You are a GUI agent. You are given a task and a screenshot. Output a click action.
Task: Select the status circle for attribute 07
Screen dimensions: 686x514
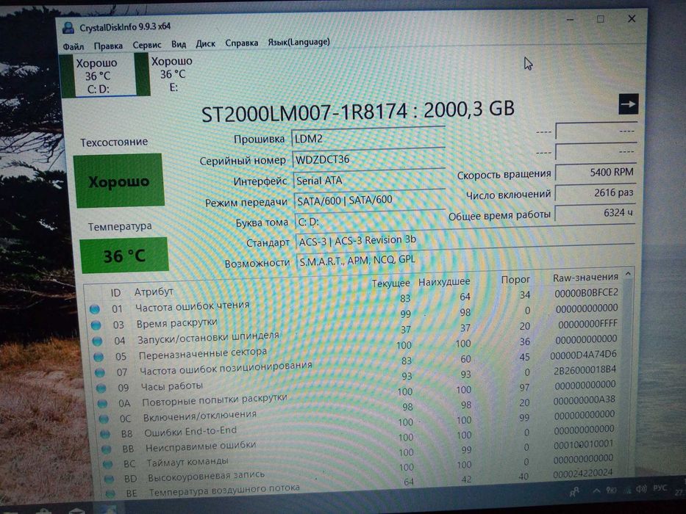[x=100, y=373]
